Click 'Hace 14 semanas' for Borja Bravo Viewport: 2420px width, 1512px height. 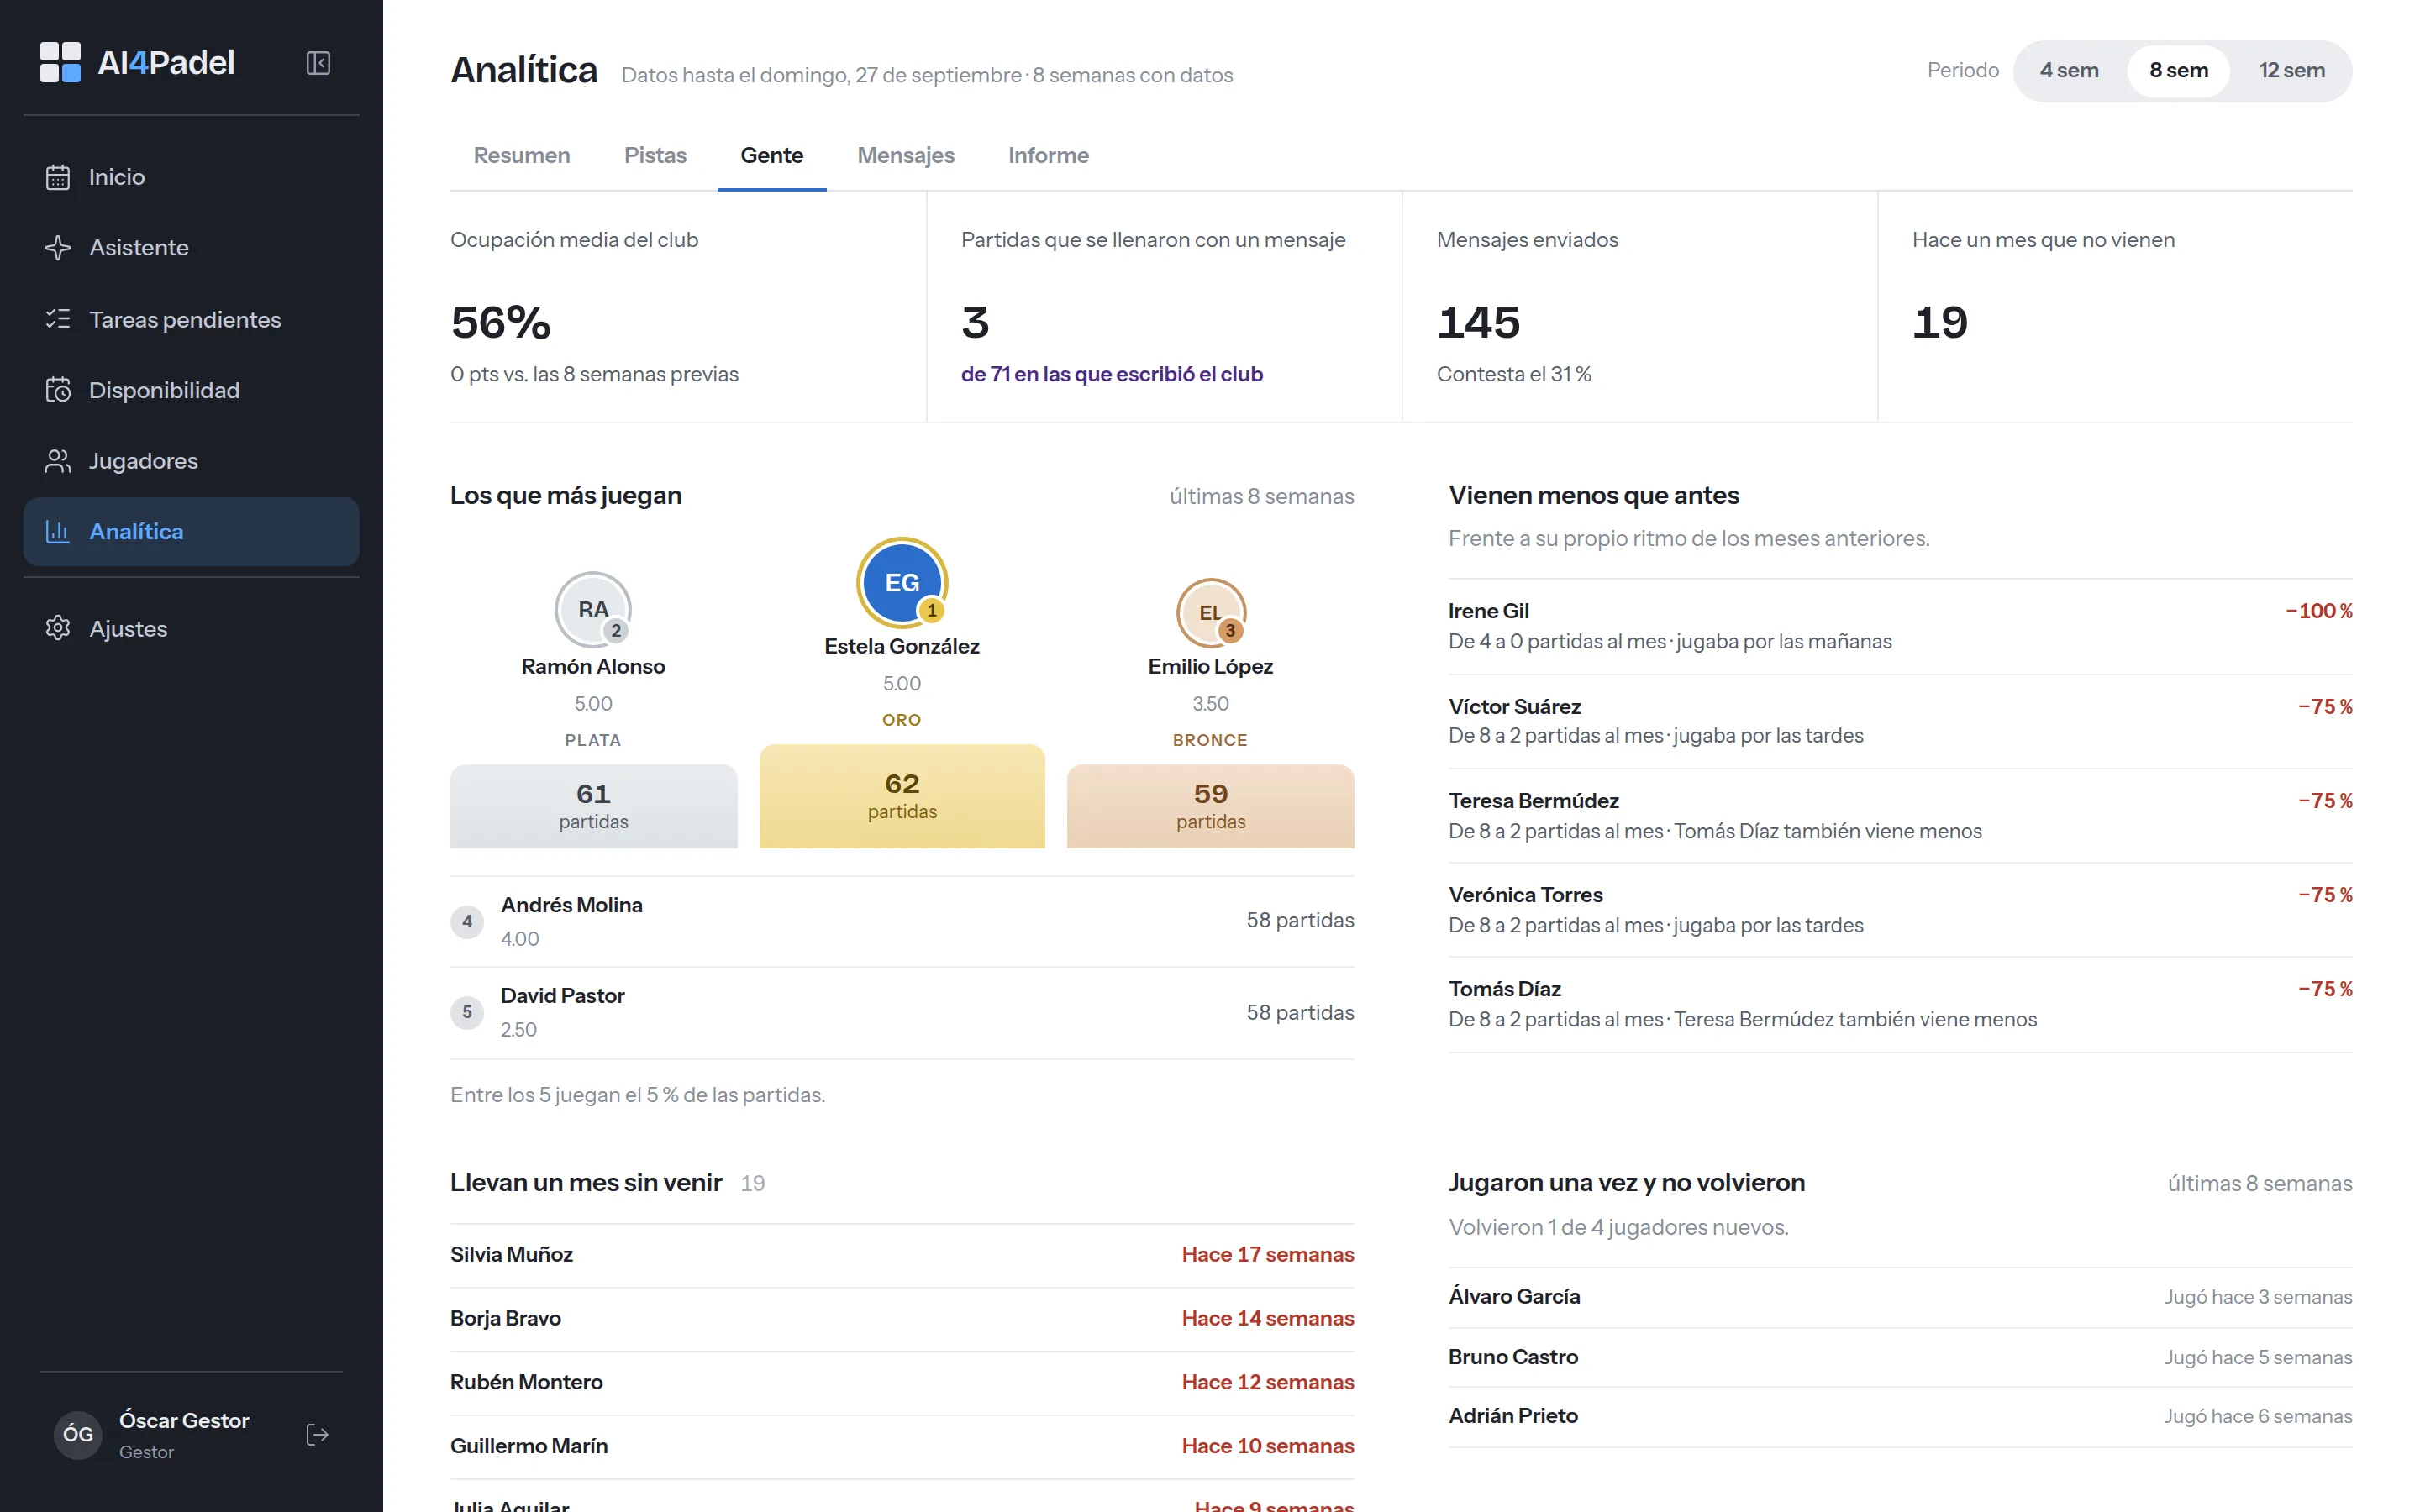tap(1267, 1318)
